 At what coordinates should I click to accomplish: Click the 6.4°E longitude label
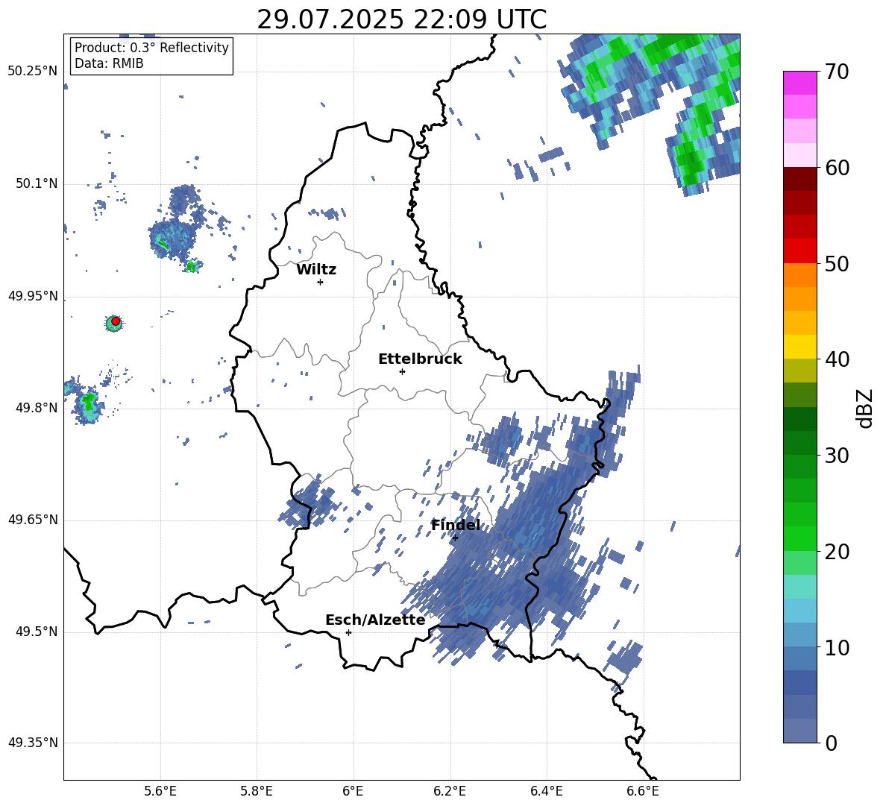coord(546,791)
